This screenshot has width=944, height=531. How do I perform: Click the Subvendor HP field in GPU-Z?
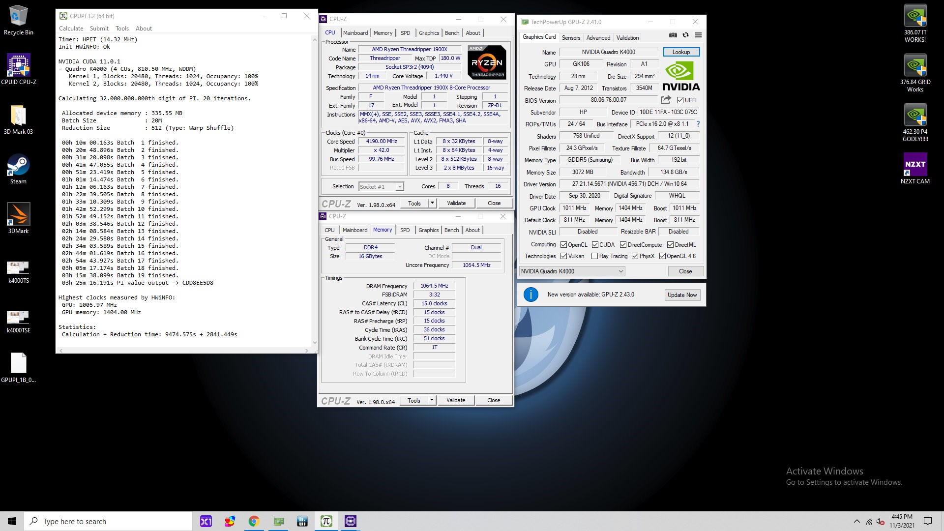[x=583, y=112]
